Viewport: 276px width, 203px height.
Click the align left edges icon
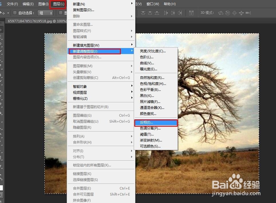[166, 13]
